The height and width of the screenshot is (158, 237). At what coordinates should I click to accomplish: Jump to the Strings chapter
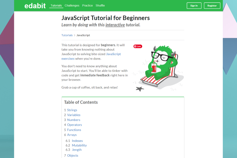pos(72,110)
